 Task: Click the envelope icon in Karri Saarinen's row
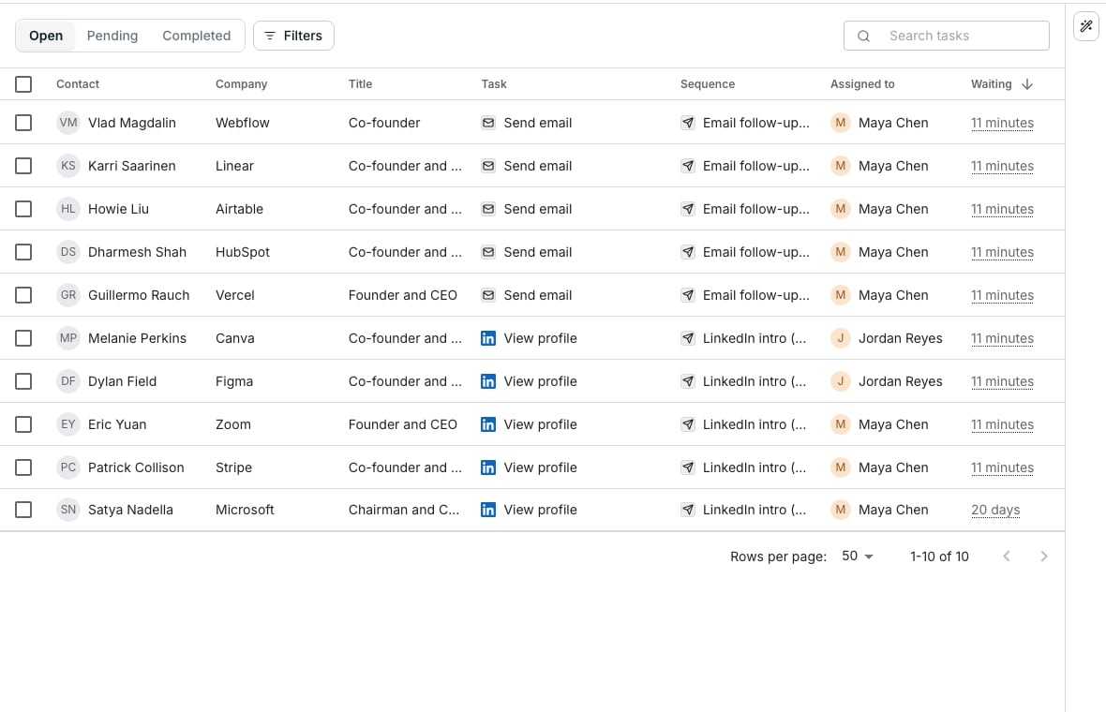point(488,166)
